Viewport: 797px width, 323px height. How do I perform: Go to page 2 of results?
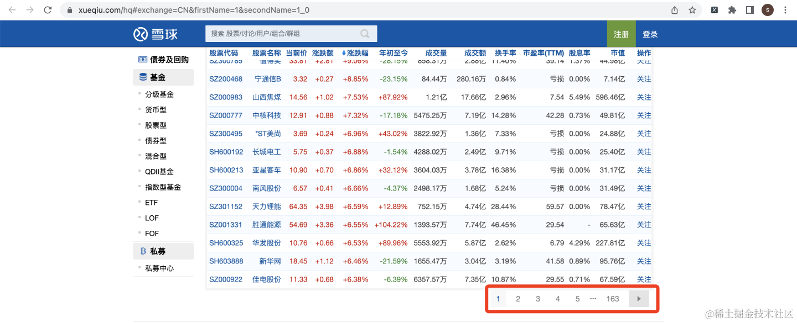(x=518, y=299)
